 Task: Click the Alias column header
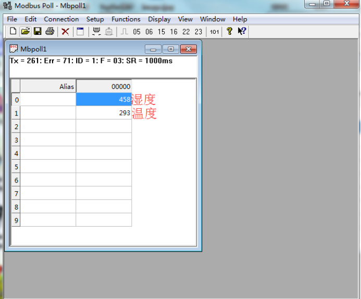point(48,86)
